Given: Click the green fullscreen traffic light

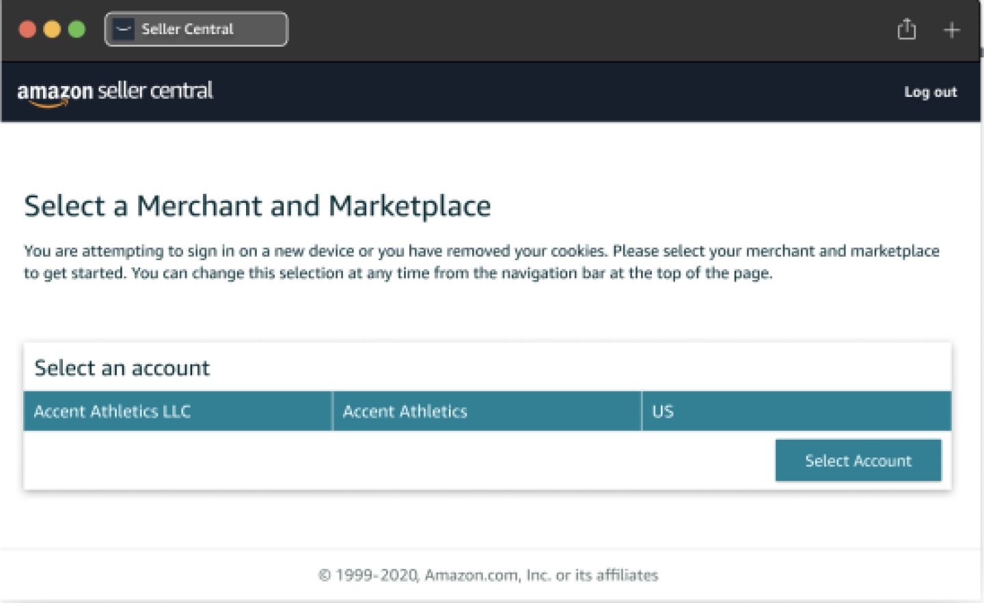Looking at the screenshot, I should [77, 29].
